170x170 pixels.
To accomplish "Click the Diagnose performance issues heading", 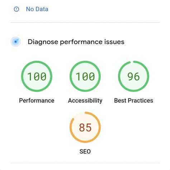I will (x=76, y=42).
